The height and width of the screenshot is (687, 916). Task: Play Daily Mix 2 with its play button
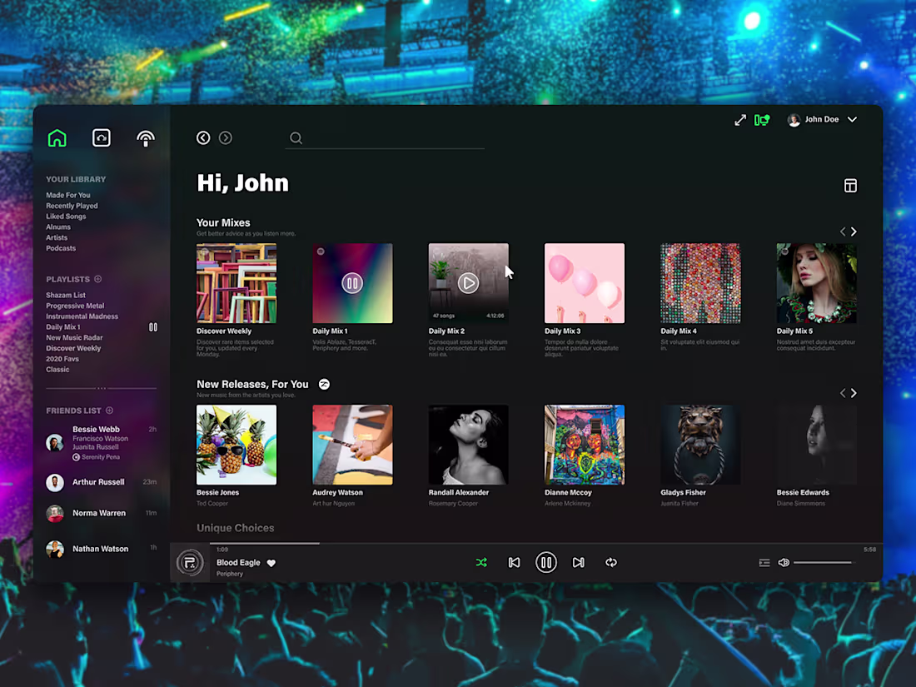(468, 282)
